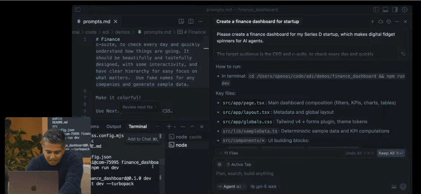This screenshot has height=194, width=421.
Task: Toggle the bottom panel layout button
Action: point(385,10)
